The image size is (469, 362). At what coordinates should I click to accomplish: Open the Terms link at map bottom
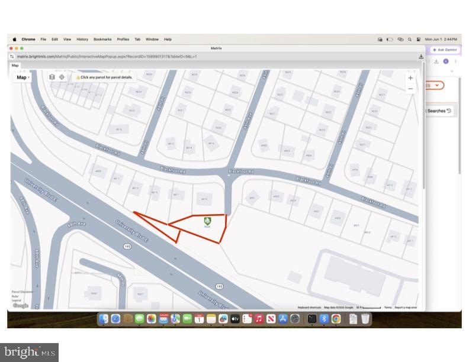click(x=388, y=308)
